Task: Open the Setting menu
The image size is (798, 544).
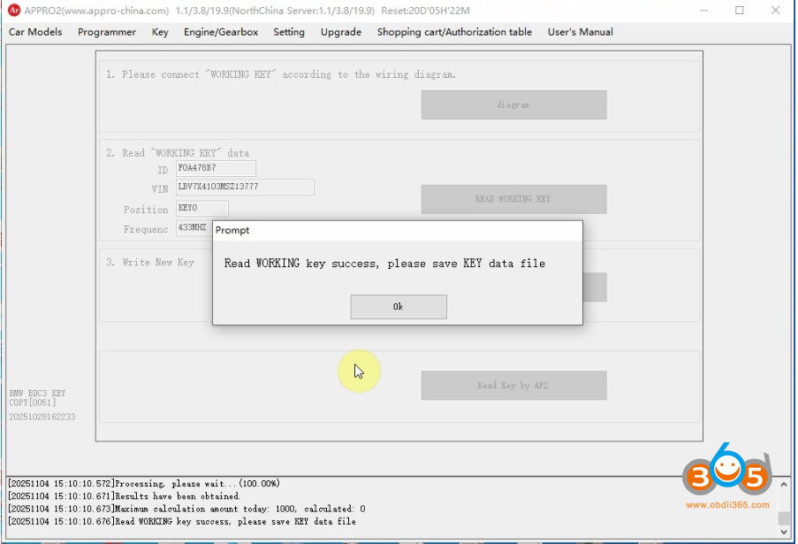Action: pyautogui.click(x=288, y=32)
